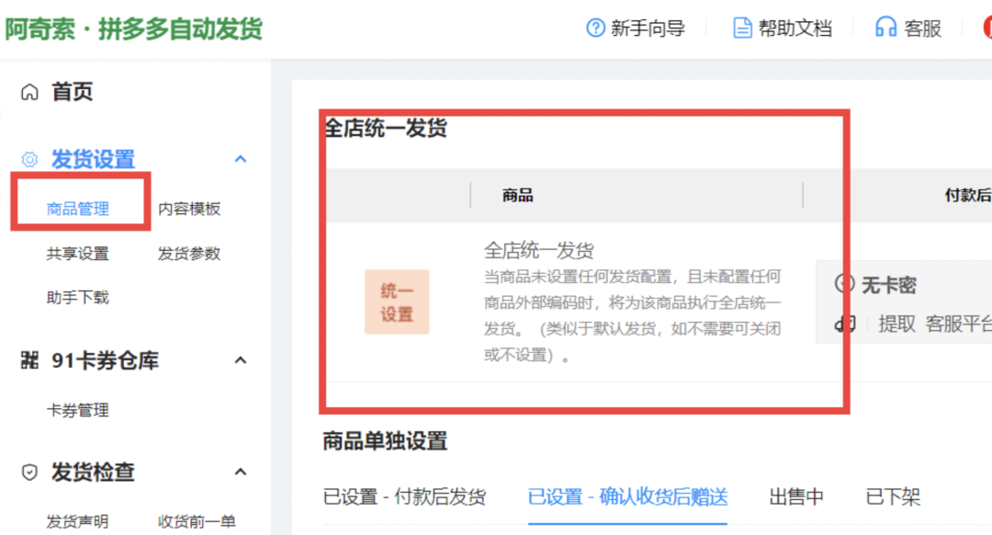Open 发货声明 in the sidebar
Image resolution: width=992 pixels, height=535 pixels.
point(78,521)
